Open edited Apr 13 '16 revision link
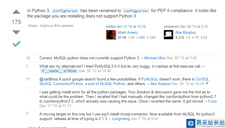This screenshot has width=225, height=128. coord(126,27)
